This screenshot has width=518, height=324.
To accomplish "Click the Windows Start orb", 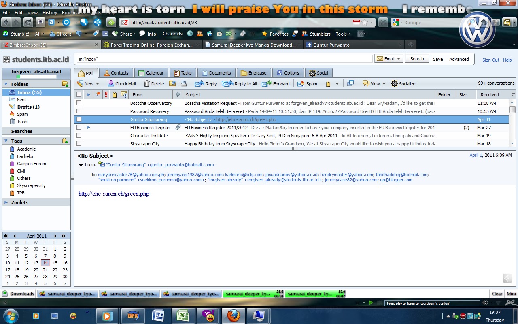I will [10, 315].
